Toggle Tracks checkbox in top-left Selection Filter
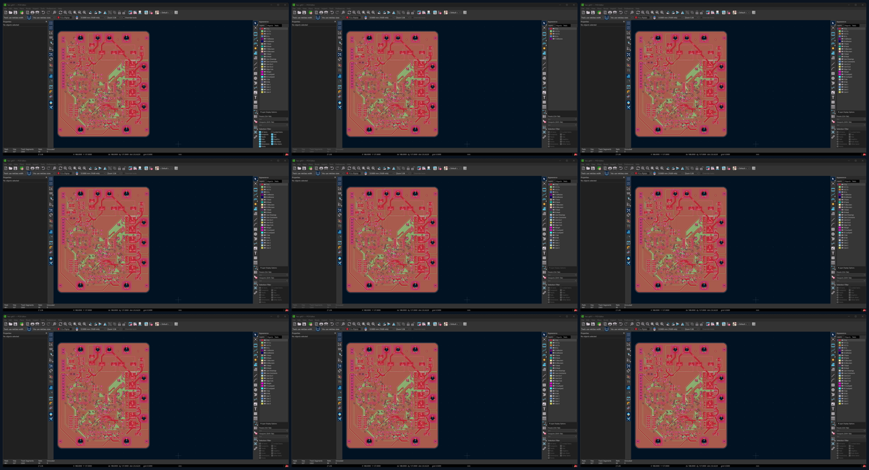The image size is (869, 470). pyautogui.click(x=260, y=137)
